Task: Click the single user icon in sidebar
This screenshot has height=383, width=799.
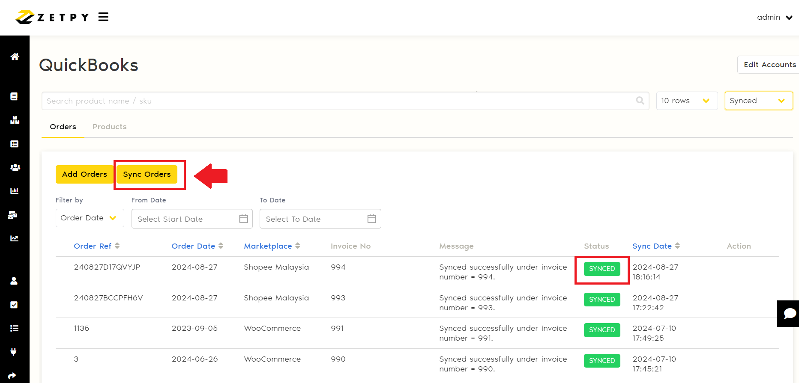Action: click(14, 281)
